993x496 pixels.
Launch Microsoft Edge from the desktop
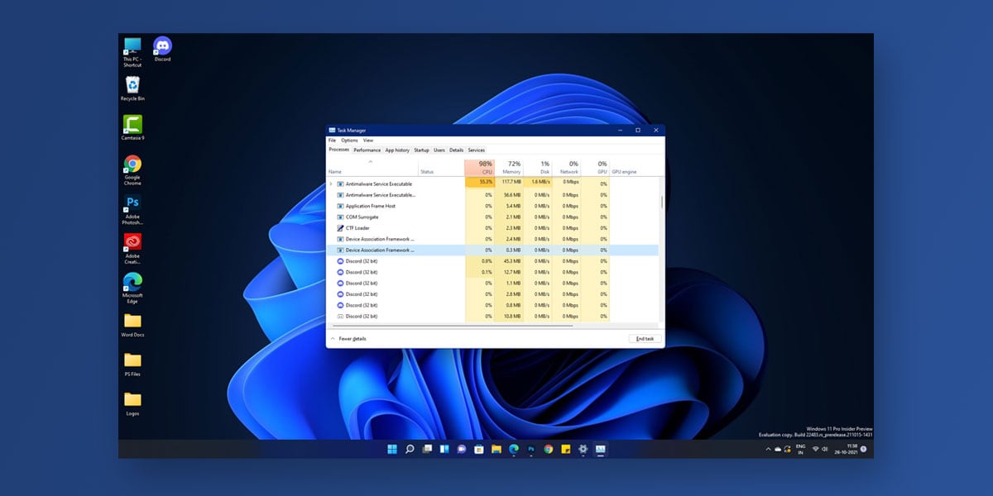132,288
